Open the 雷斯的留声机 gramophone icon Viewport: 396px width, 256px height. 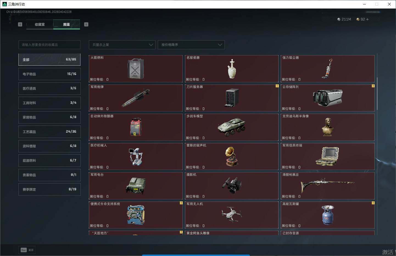click(x=232, y=156)
